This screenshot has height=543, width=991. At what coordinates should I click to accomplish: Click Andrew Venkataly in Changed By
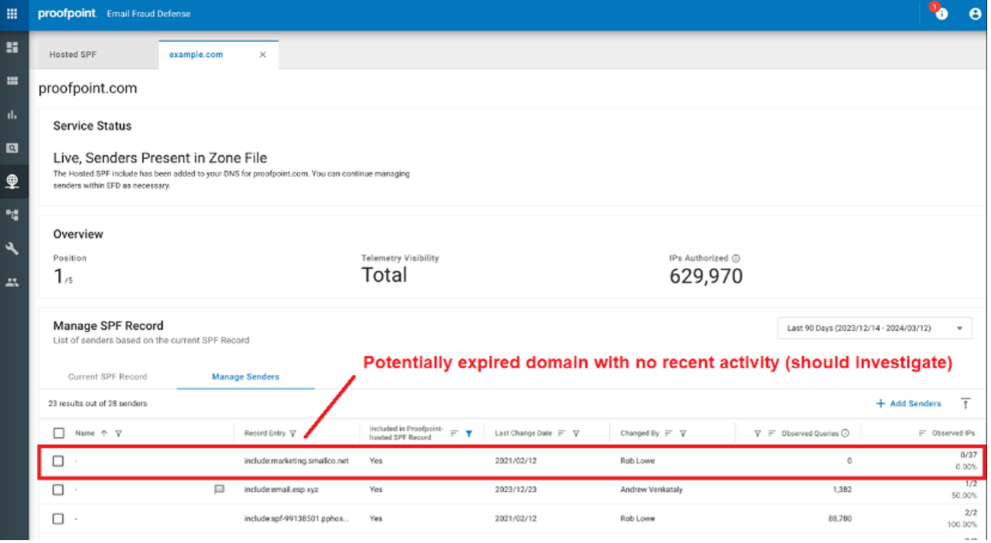click(652, 489)
